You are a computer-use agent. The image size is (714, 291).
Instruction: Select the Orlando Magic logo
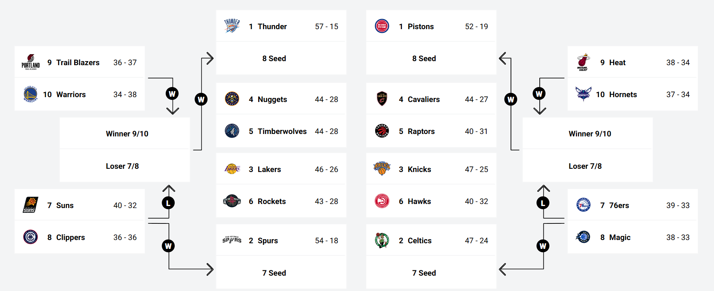tap(583, 237)
